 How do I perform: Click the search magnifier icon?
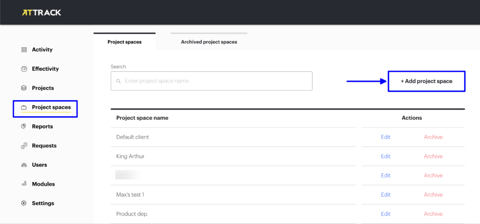click(119, 81)
